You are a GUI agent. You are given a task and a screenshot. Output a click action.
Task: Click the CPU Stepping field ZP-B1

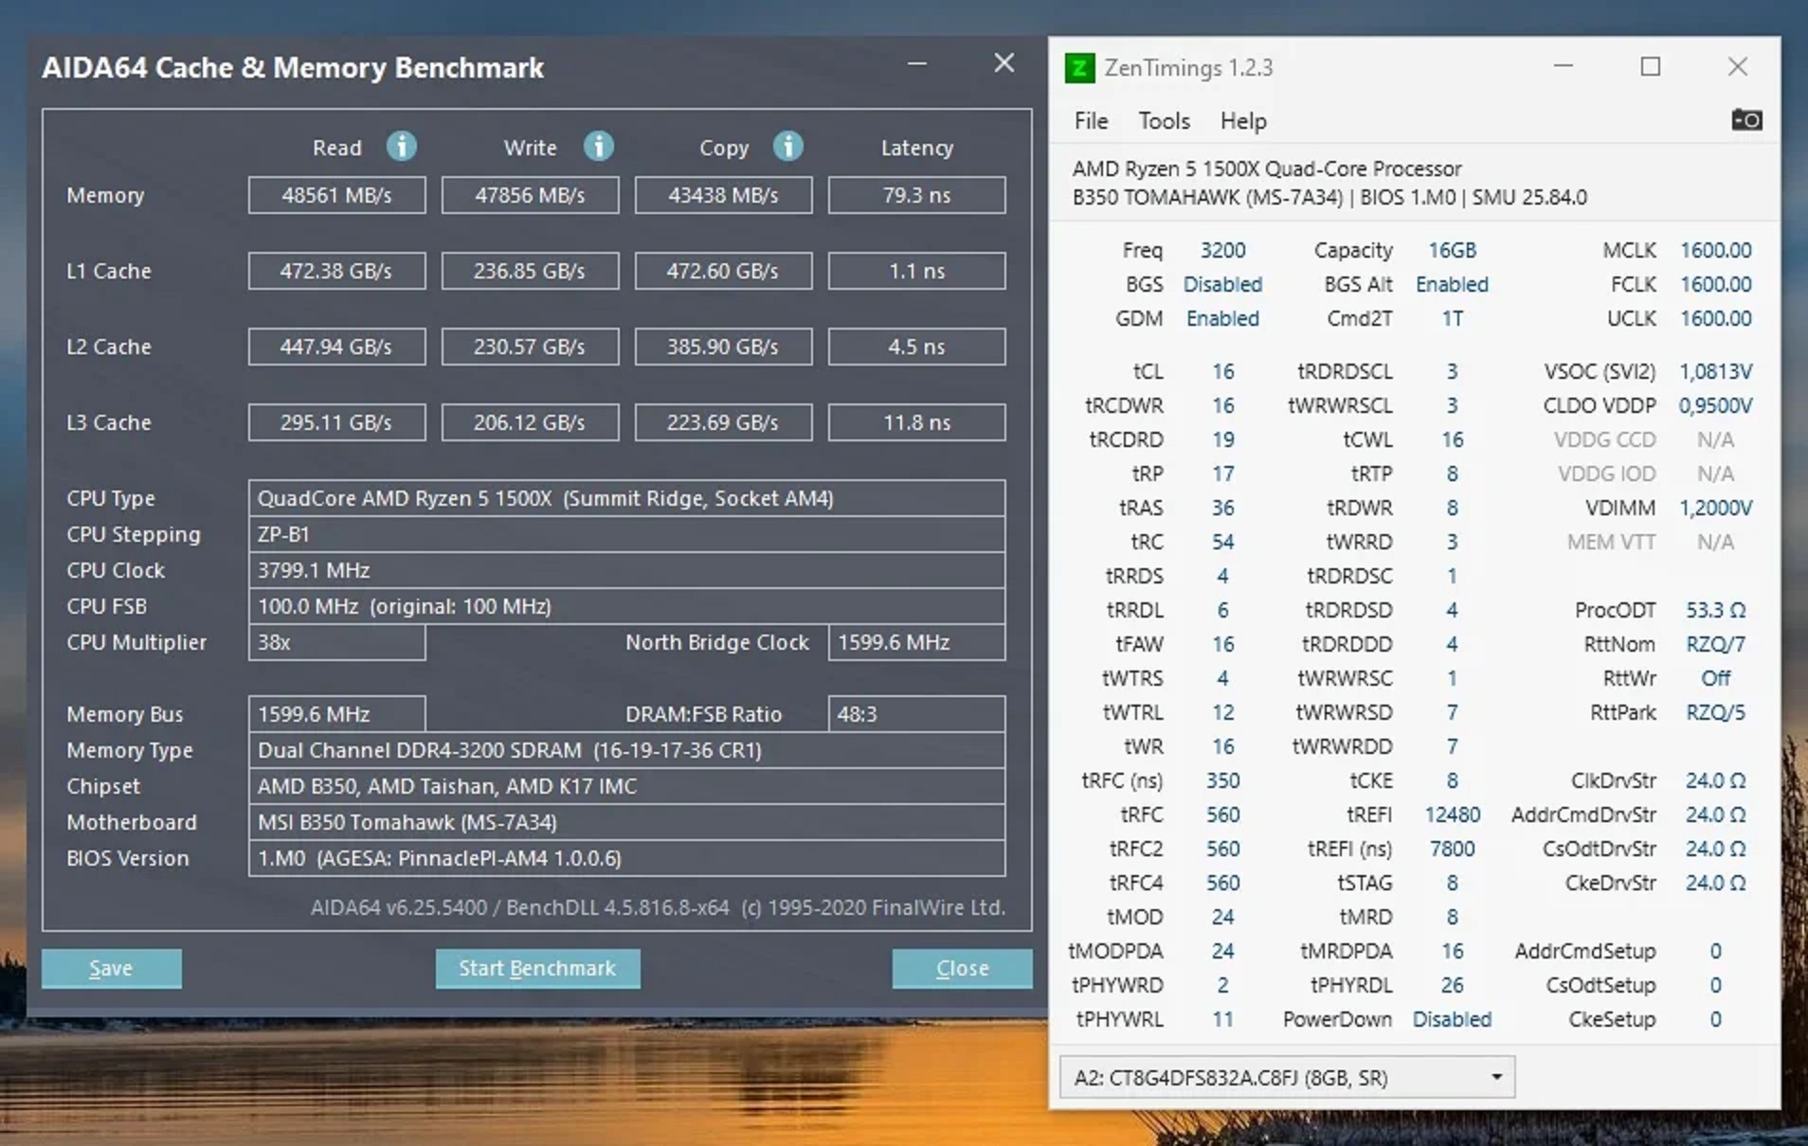tap(626, 534)
